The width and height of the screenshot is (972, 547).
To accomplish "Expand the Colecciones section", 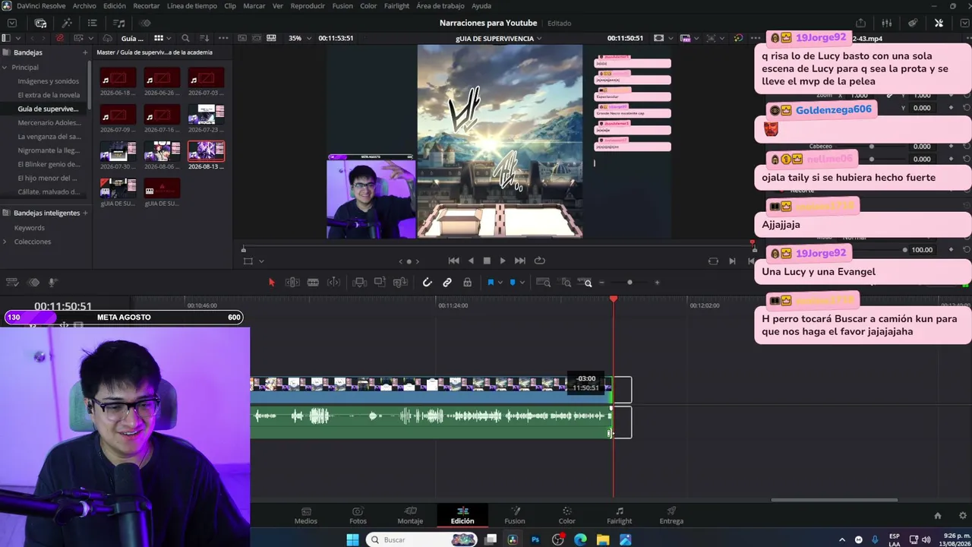I will [x=5, y=242].
